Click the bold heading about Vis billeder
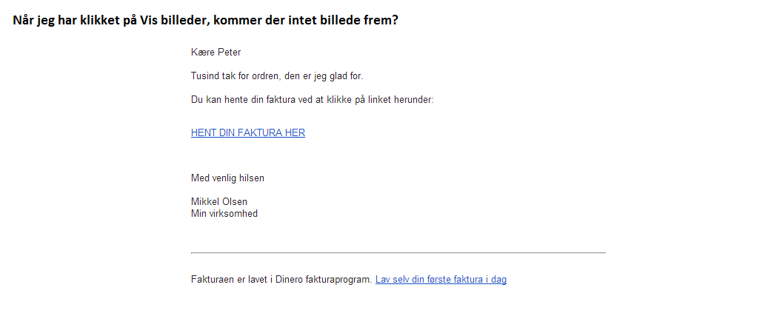Screen dimensions: 771x333 pos(205,21)
